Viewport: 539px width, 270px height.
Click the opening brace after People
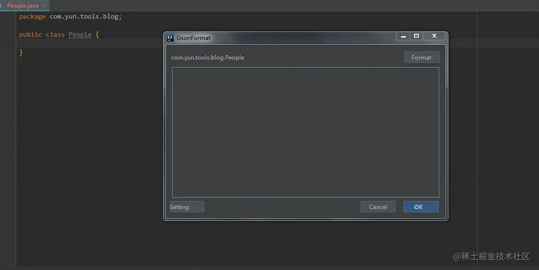click(97, 35)
